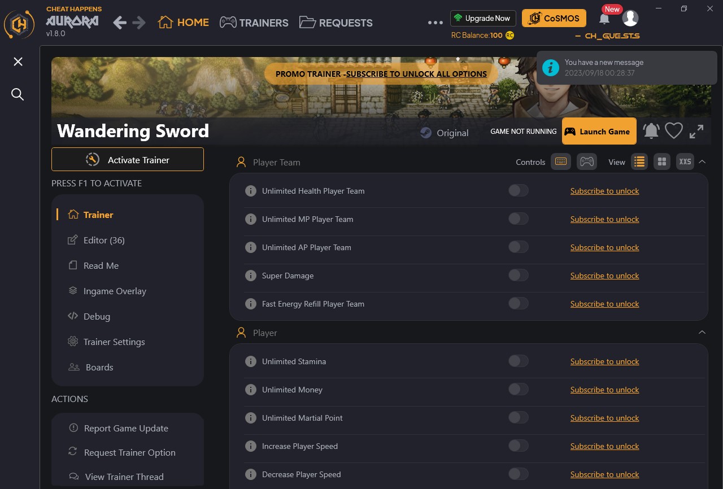Switch to XXS compact view

(x=685, y=162)
